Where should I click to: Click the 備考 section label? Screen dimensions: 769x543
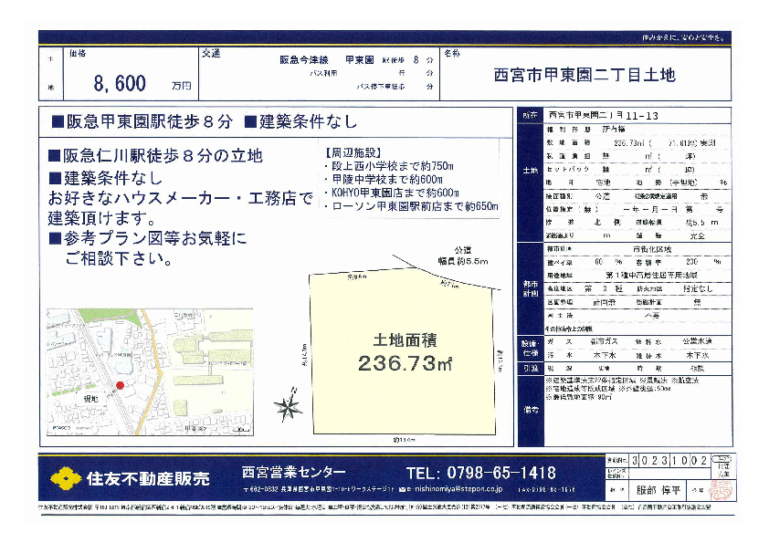click(529, 410)
